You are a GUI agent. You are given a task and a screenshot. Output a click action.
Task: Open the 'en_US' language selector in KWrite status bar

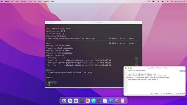tap(163, 94)
